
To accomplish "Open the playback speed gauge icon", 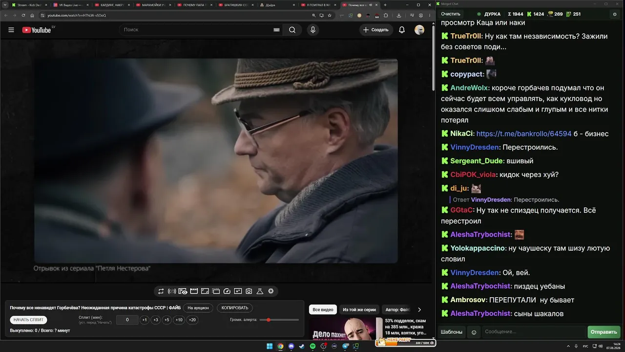I will 227,291.
